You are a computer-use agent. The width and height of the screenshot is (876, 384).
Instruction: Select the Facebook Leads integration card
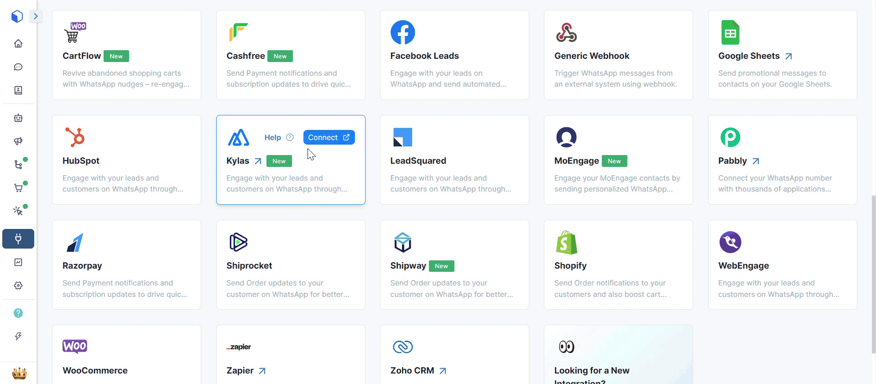[454, 55]
